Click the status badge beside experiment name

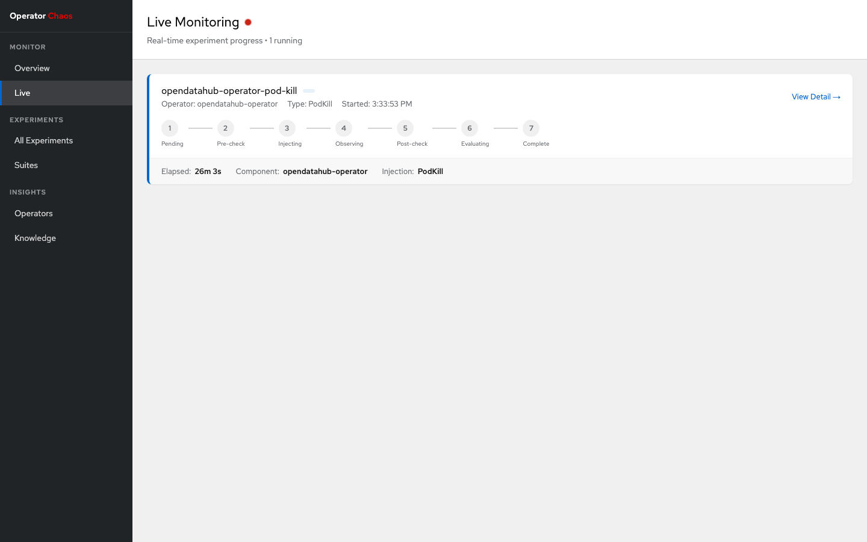pos(309,91)
